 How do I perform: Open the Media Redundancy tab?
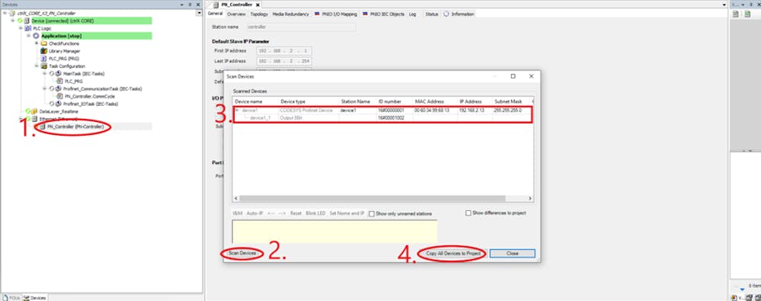click(x=291, y=14)
